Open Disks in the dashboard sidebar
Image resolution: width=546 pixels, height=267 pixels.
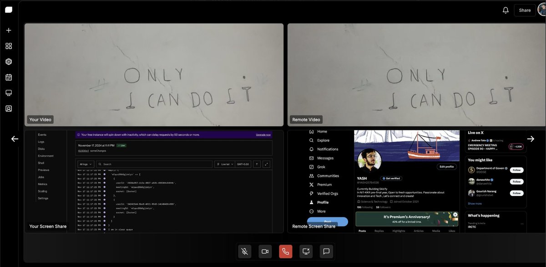(41, 149)
